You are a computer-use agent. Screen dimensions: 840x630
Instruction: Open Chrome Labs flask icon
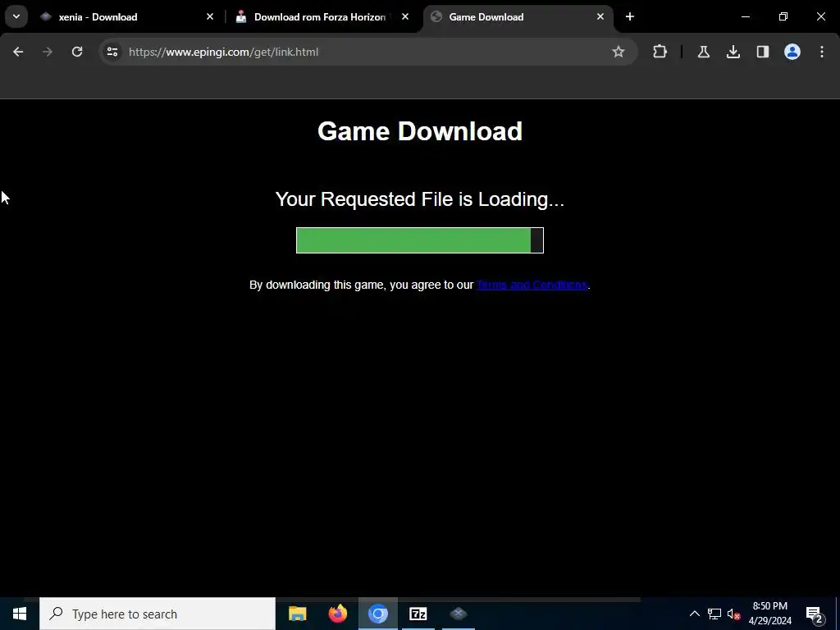(x=703, y=52)
